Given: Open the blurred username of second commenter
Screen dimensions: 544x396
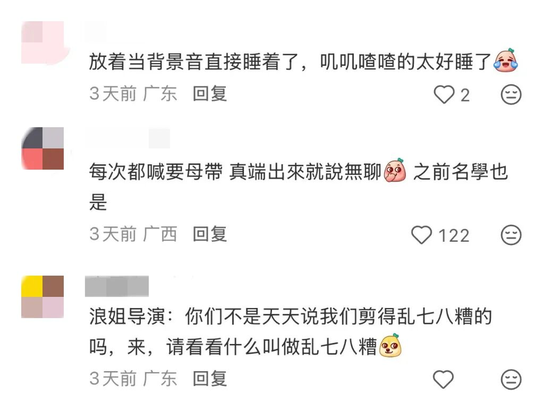Looking at the screenshot, I should (x=128, y=138).
